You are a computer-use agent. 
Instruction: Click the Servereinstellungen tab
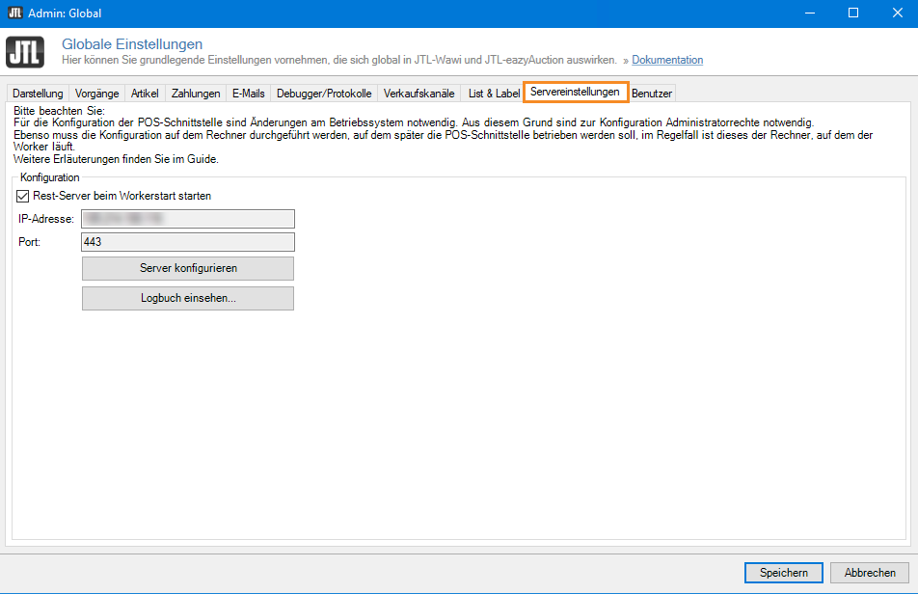(x=575, y=92)
